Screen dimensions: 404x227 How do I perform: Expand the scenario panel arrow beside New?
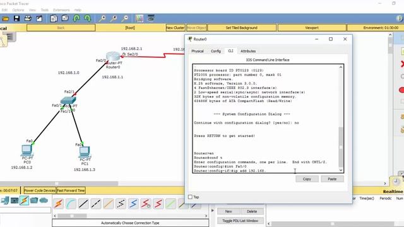(x=213, y=210)
